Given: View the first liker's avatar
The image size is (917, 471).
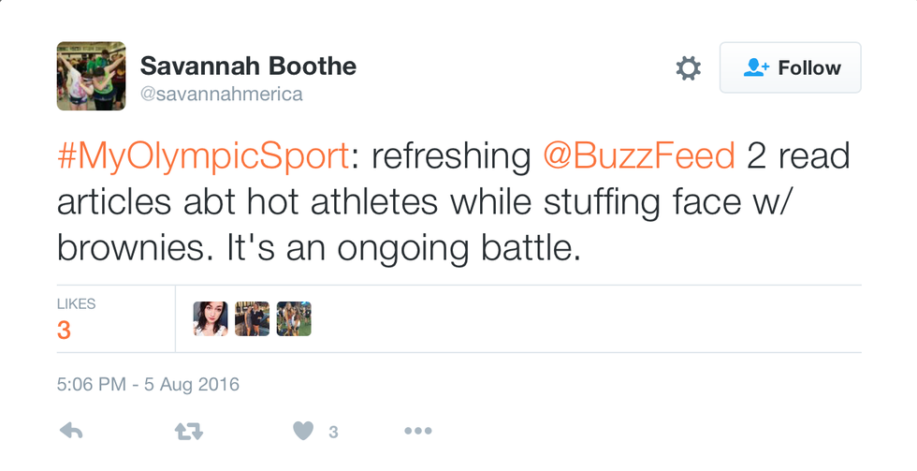Looking at the screenshot, I should (x=211, y=318).
